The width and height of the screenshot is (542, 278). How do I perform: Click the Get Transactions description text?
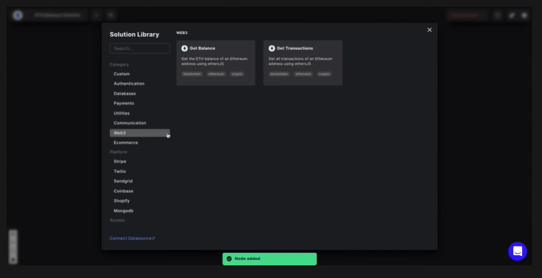pyautogui.click(x=300, y=61)
